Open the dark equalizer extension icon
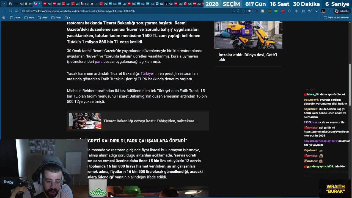Image resolution: width=352 pixels, height=198 pixels. pos(256,11)
